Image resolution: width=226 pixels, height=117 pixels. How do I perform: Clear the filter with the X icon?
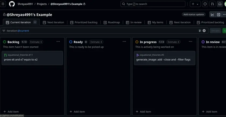tap(204, 31)
